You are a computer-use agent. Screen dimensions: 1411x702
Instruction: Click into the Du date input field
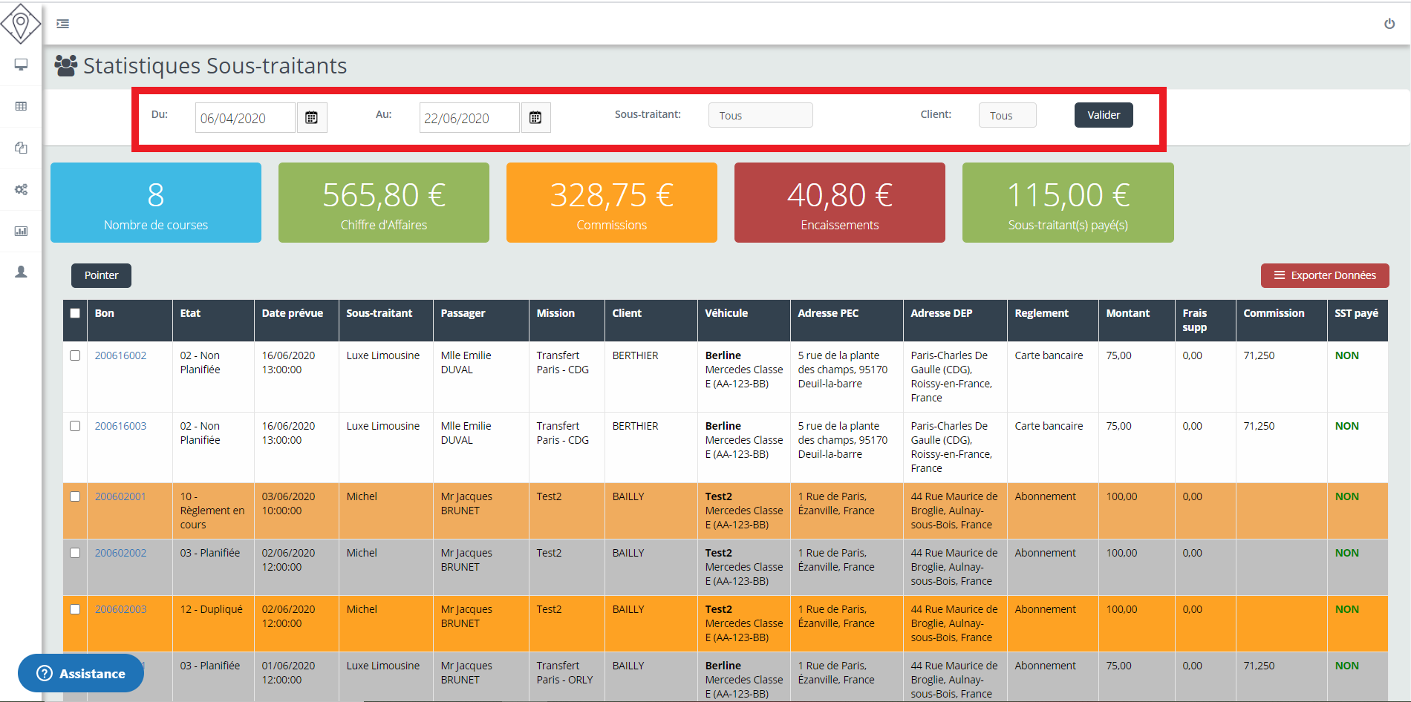coord(244,118)
